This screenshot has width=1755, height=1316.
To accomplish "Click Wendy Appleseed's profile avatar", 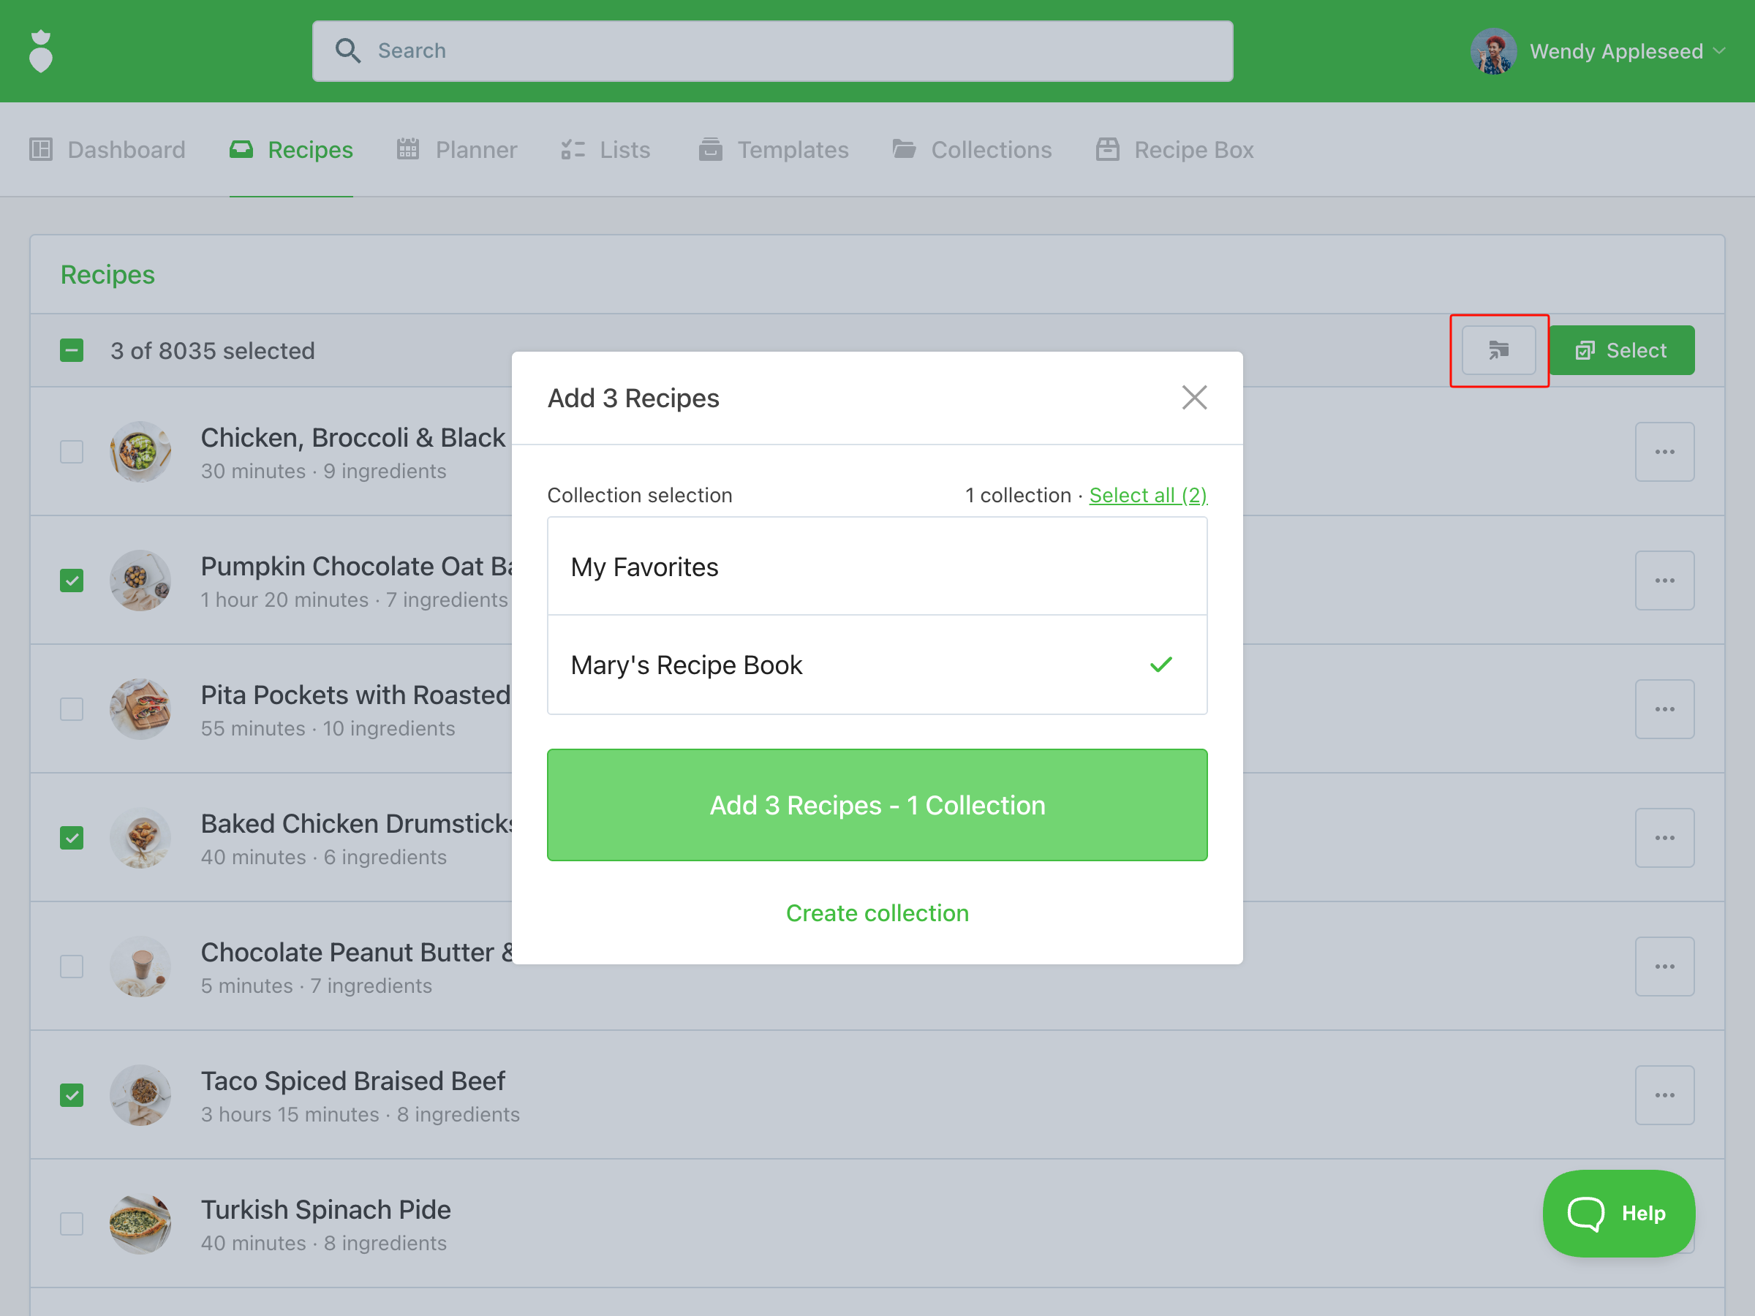I will [1493, 52].
